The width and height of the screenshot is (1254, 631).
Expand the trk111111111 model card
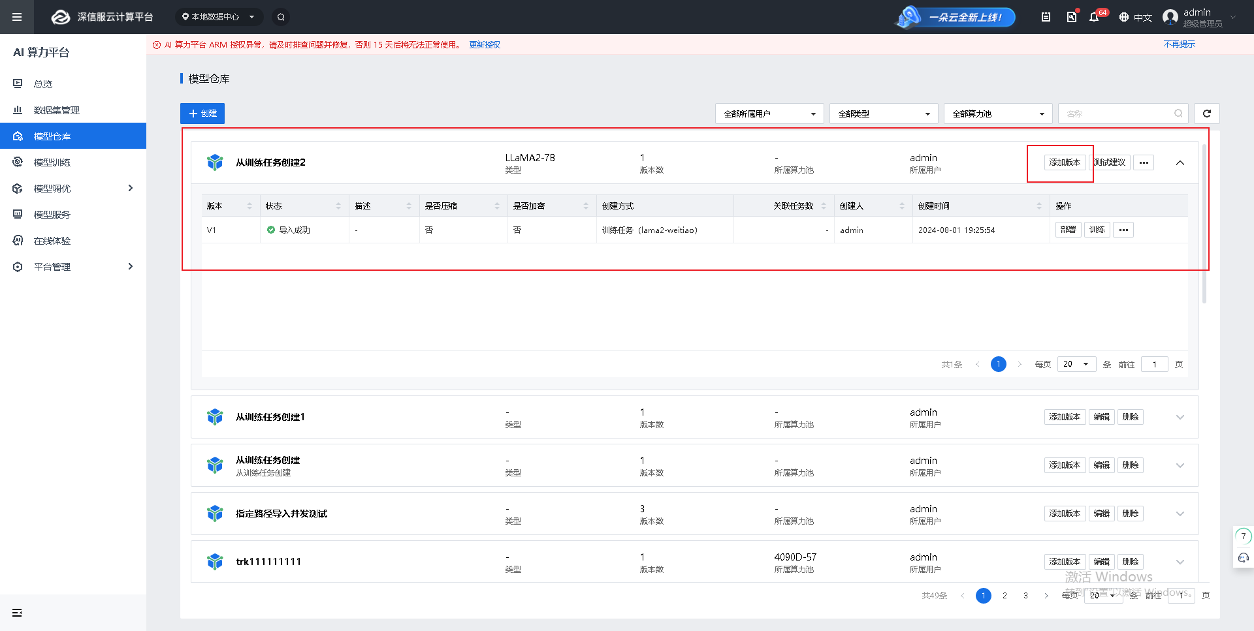coord(1180,562)
